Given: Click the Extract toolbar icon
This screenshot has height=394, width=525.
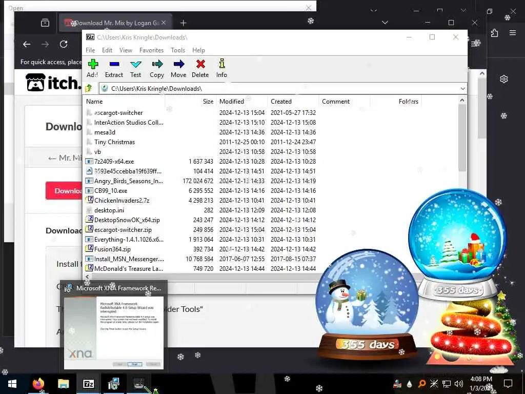Looking at the screenshot, I should tap(114, 68).
